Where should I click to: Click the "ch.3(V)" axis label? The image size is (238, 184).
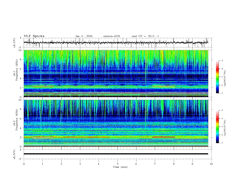(x=14, y=154)
